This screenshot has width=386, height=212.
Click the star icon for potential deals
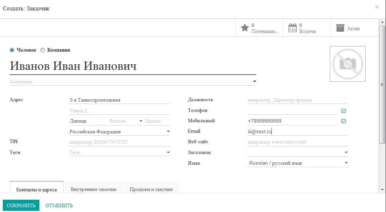coord(245,28)
